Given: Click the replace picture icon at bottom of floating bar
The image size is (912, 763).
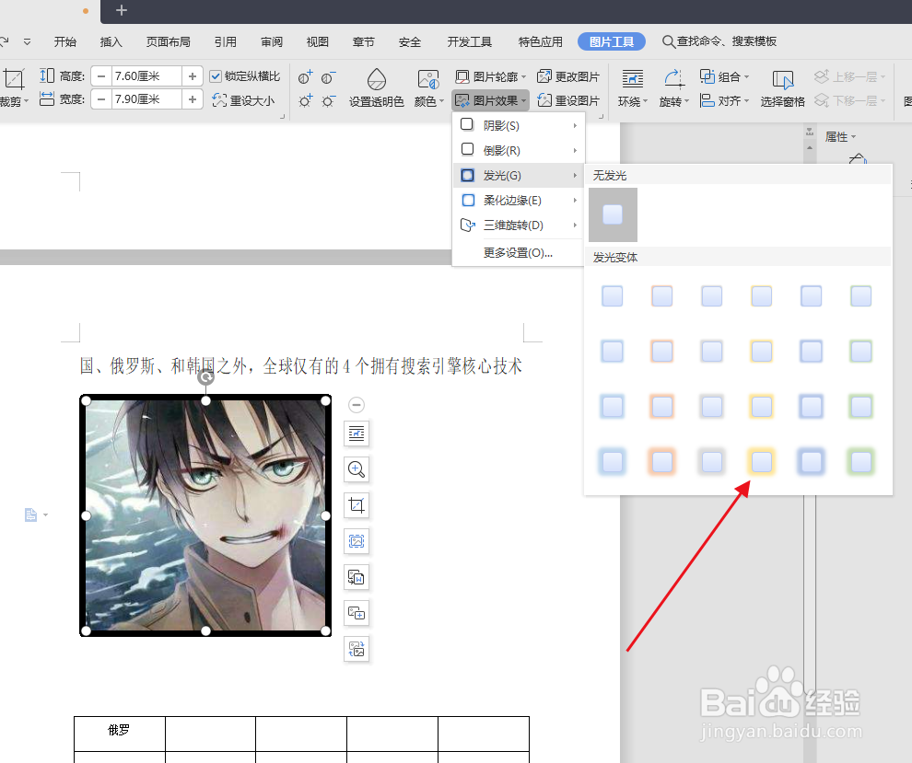Looking at the screenshot, I should pyautogui.click(x=357, y=649).
